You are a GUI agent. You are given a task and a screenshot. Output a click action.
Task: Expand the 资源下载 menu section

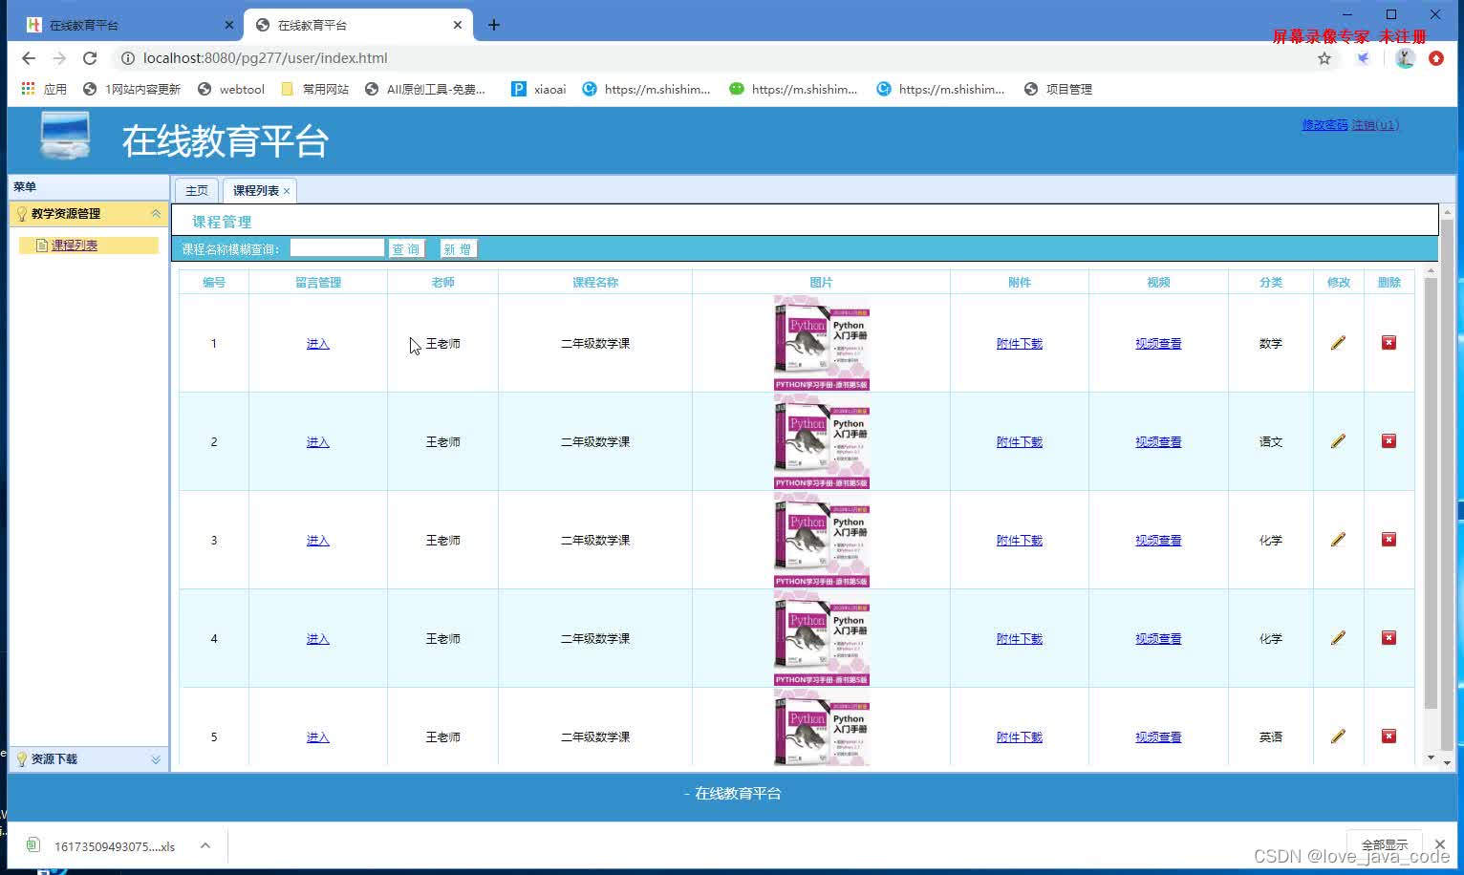pos(156,759)
